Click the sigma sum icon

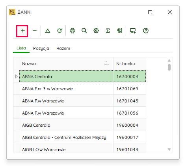(108, 31)
